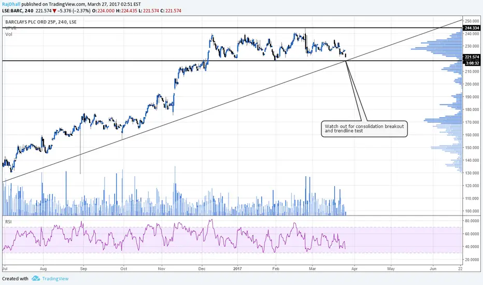Click the Nov label on time axis
The height and width of the screenshot is (285, 483).
(x=162, y=268)
